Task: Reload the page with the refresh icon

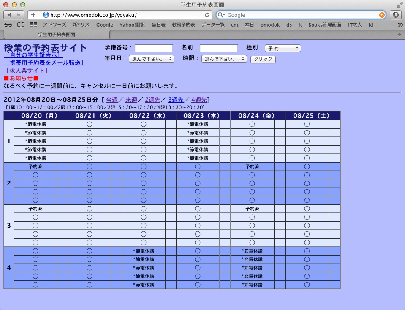Action: pos(207,15)
